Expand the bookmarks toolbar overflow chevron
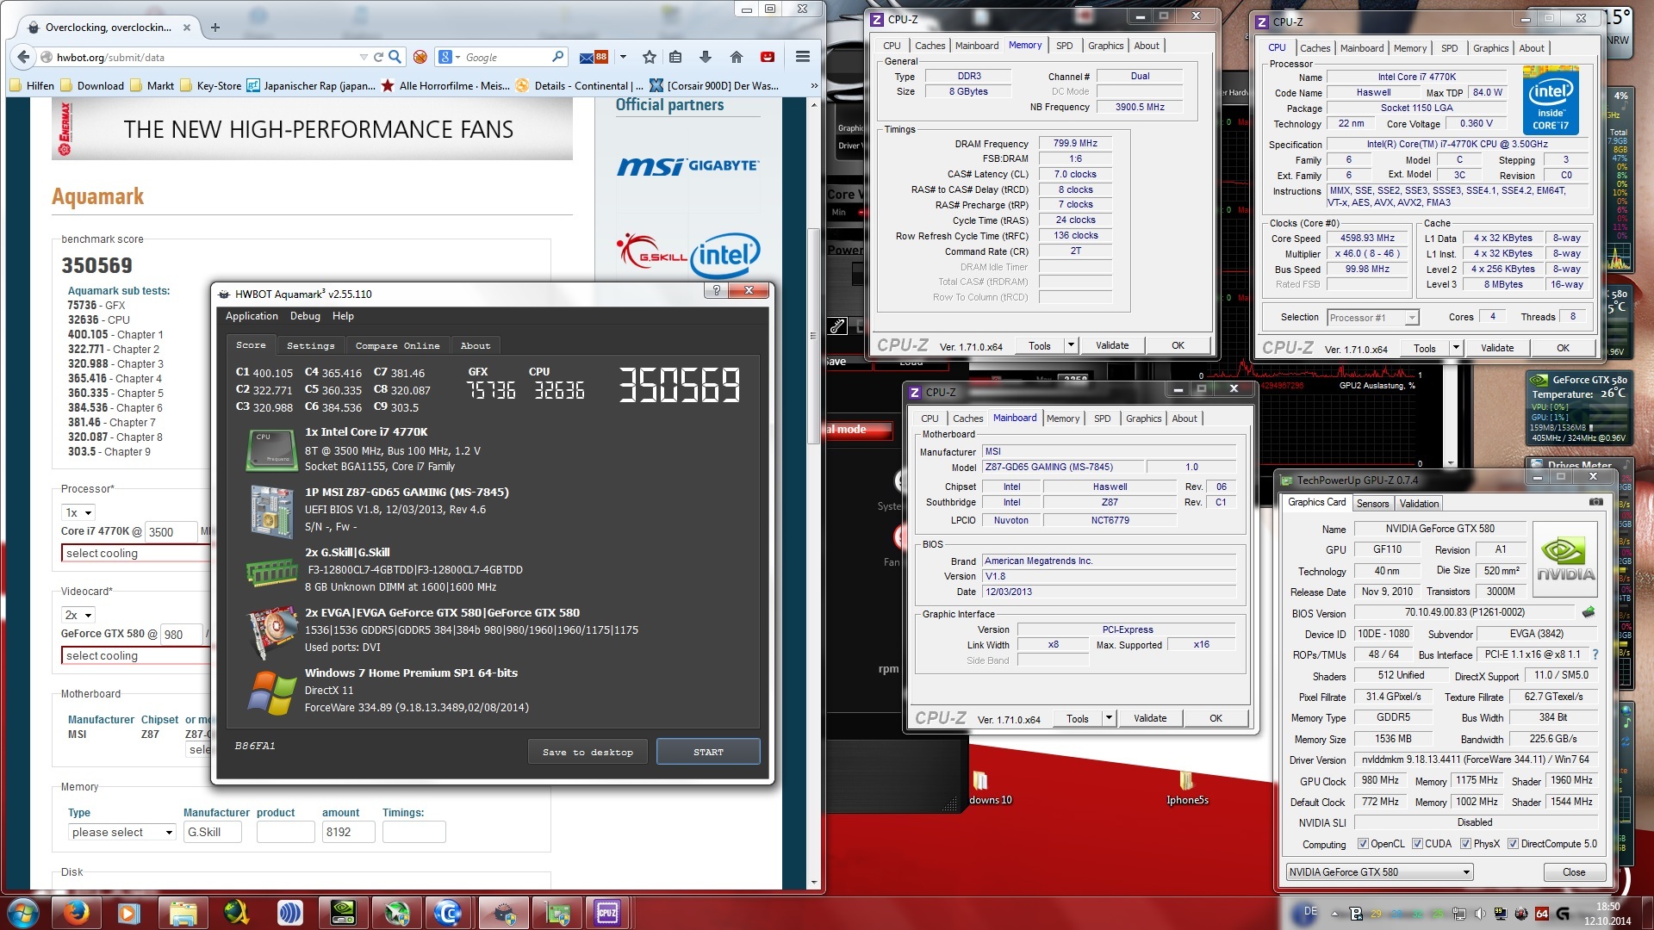The height and width of the screenshot is (930, 1654). pyautogui.click(x=814, y=85)
